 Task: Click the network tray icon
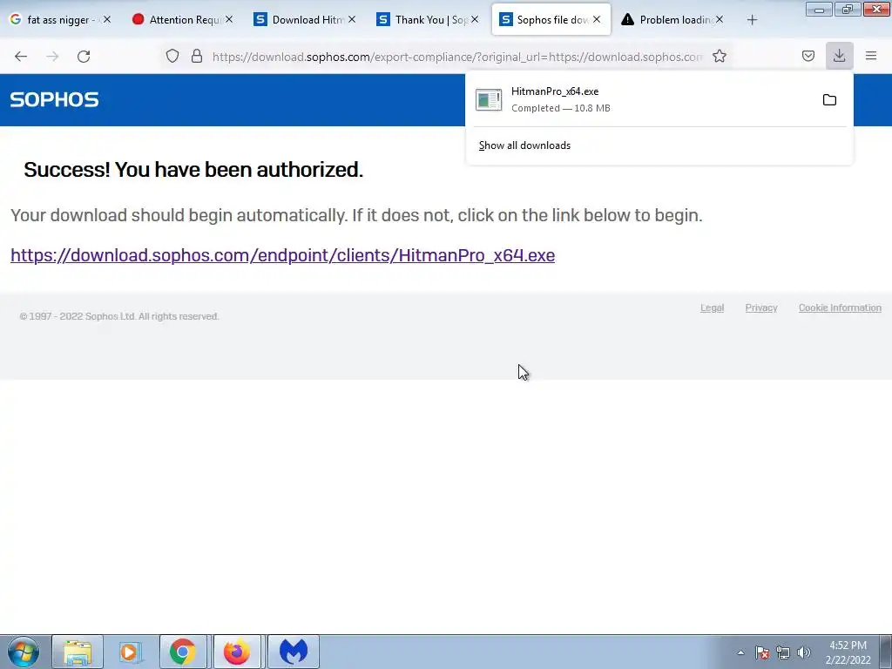pos(783,652)
